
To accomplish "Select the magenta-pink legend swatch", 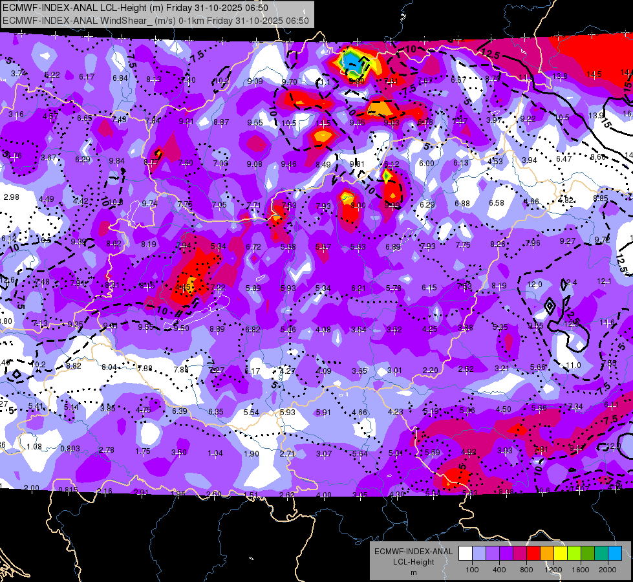I will 520,554.
